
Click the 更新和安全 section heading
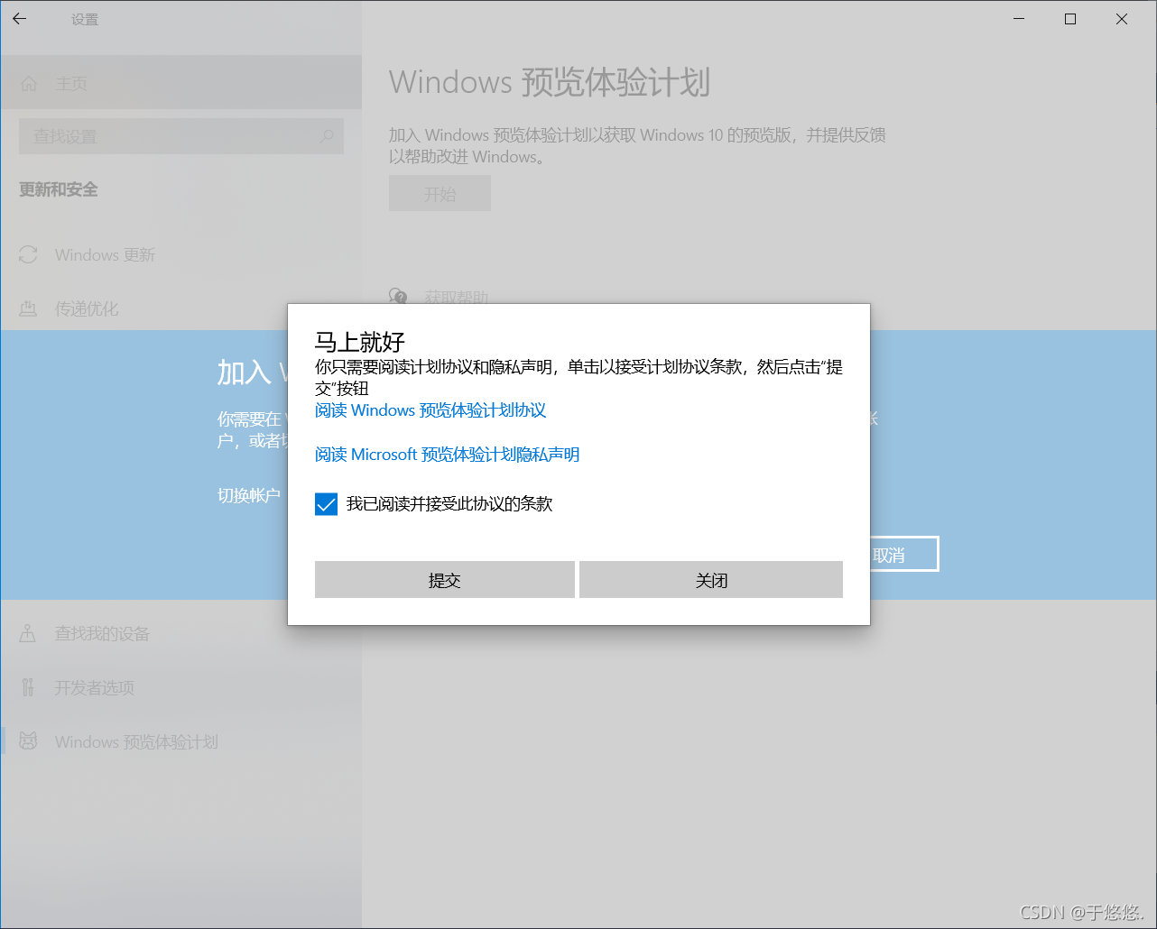click(59, 189)
